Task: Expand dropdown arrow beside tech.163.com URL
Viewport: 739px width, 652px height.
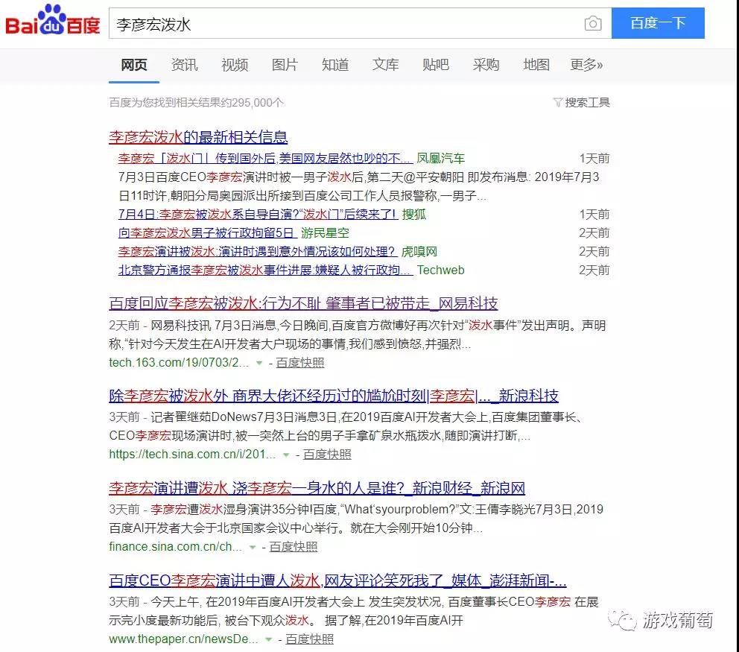Action: (259, 363)
